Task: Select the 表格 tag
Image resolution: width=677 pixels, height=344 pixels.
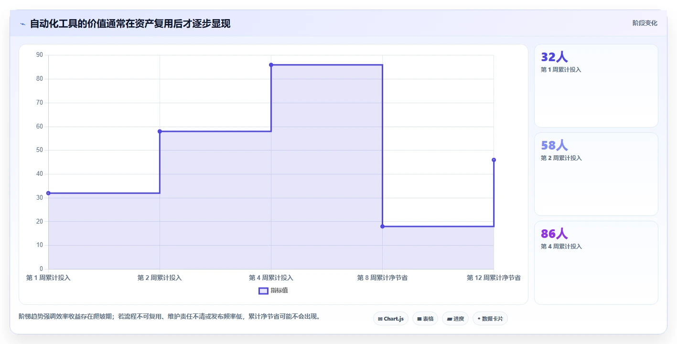Action: [x=425, y=319]
